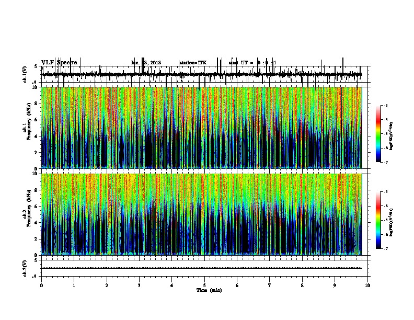Click the time axis tick label 4
This screenshot has width=414, height=320.
[x=172, y=285]
